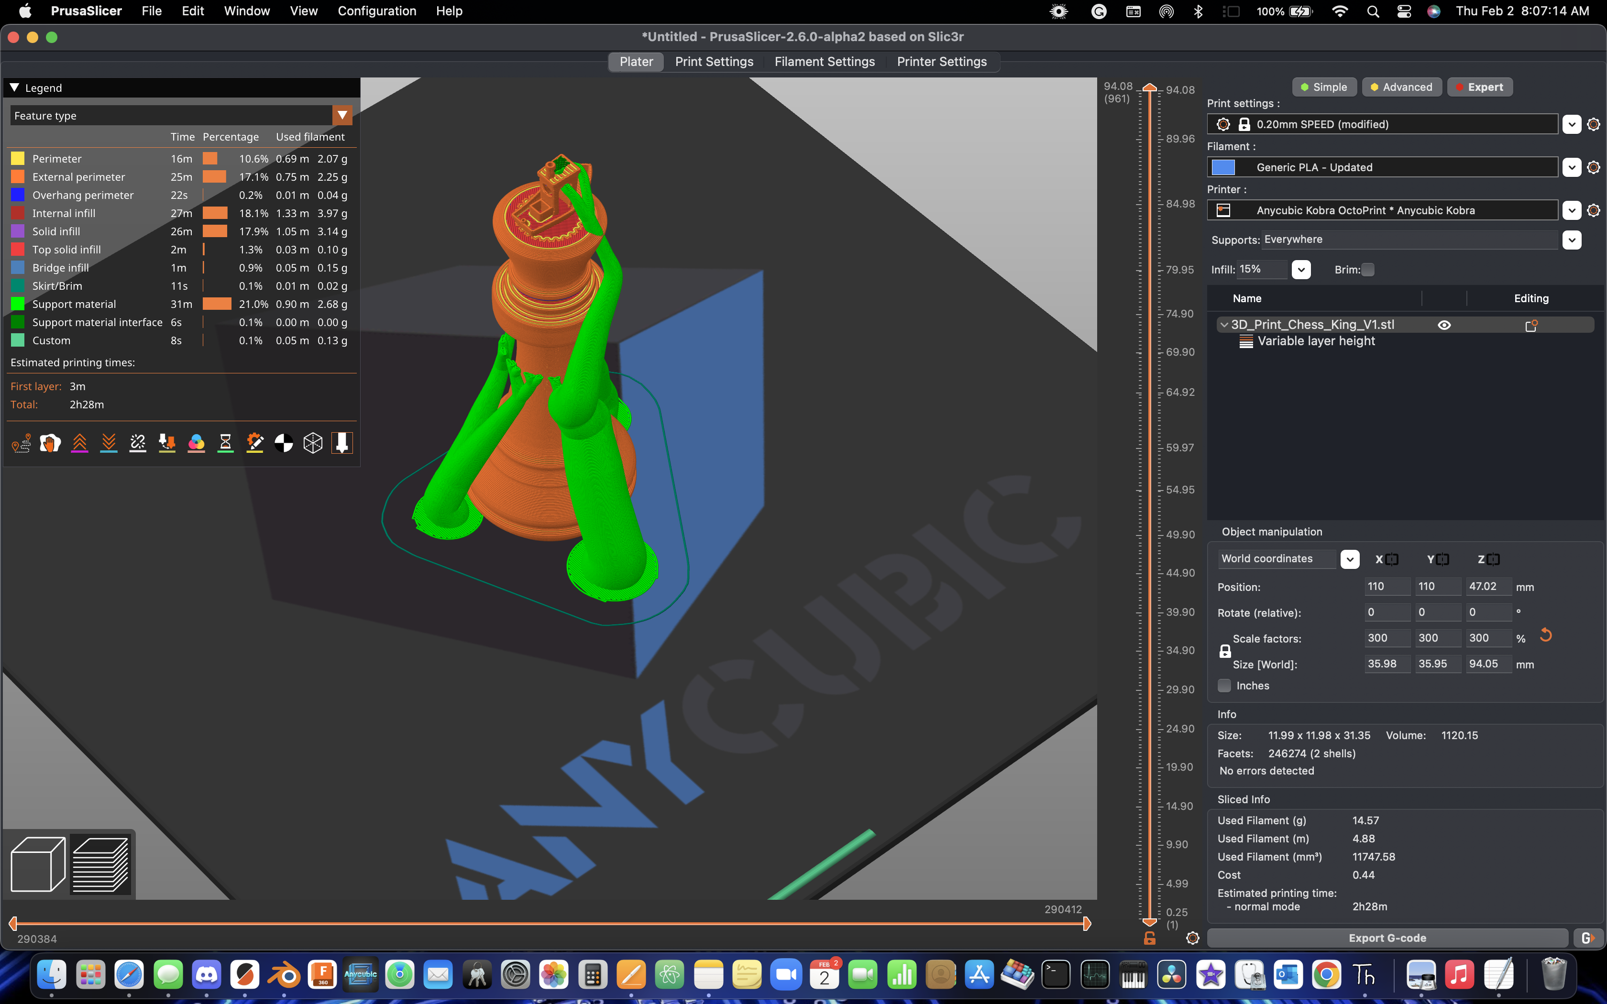
Task: Open the Print settings preset dropdown
Action: pyautogui.click(x=1571, y=124)
